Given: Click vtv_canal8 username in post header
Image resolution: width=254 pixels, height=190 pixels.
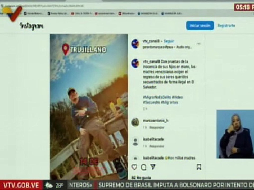Looking at the screenshot, I should pyautogui.click(x=151, y=41).
